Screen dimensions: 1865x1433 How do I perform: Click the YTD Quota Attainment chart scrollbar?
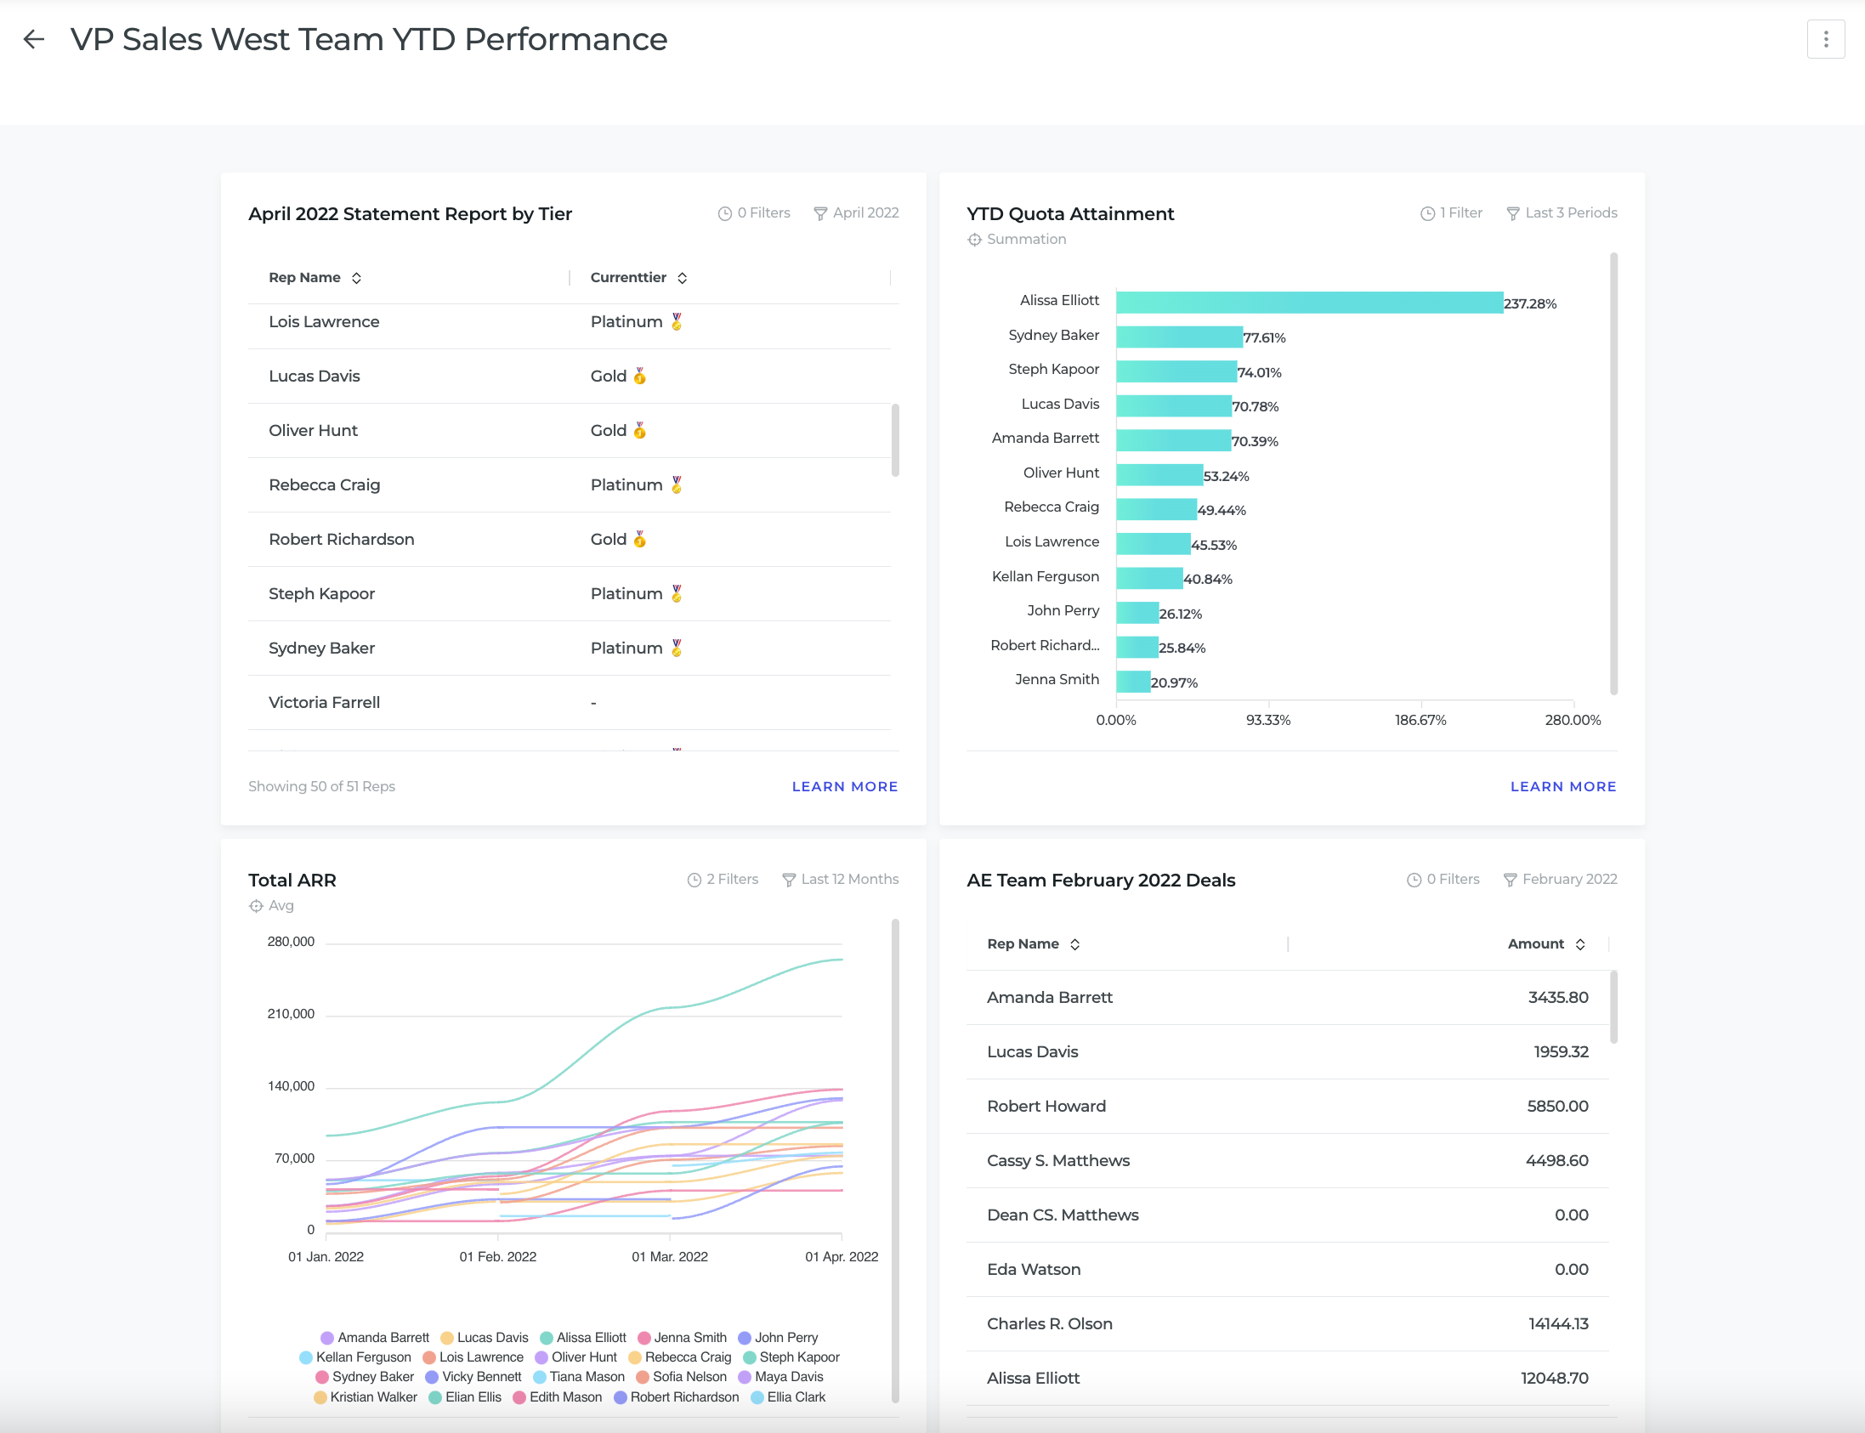coord(1613,473)
